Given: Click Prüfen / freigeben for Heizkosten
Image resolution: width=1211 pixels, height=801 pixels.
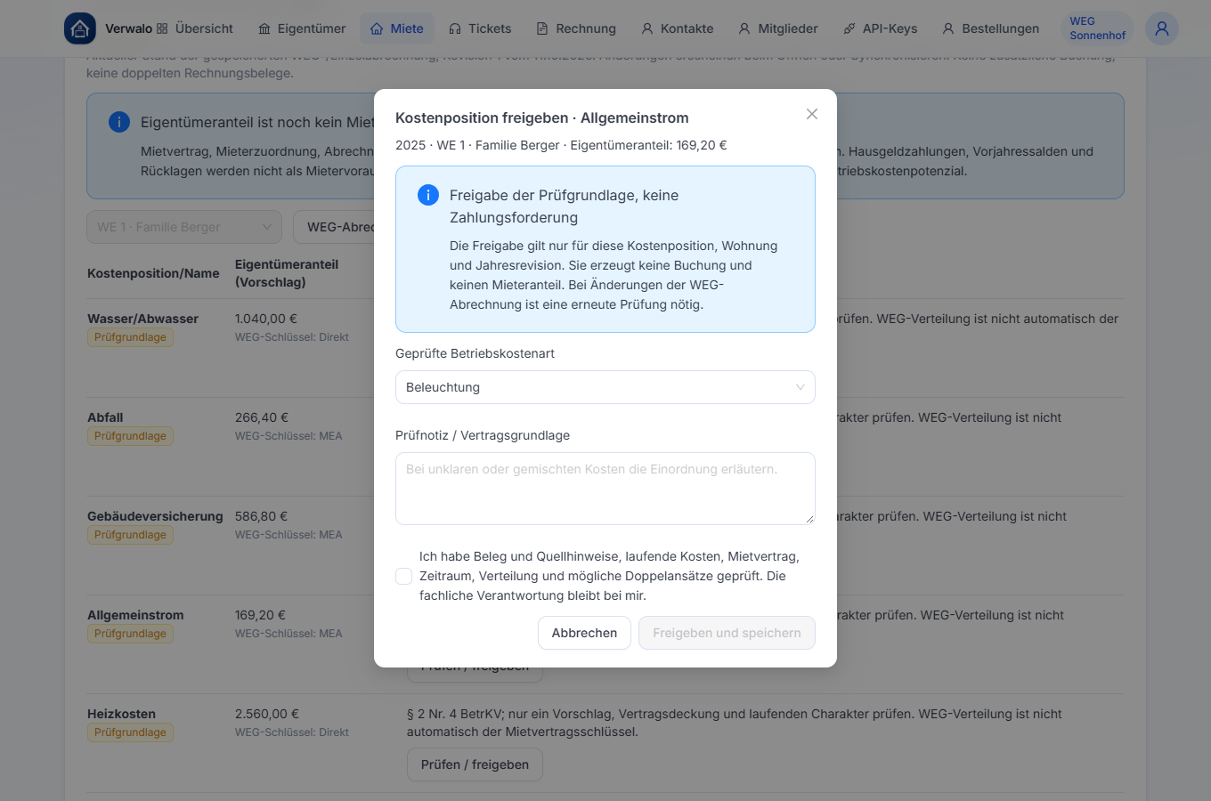Looking at the screenshot, I should pos(475,765).
